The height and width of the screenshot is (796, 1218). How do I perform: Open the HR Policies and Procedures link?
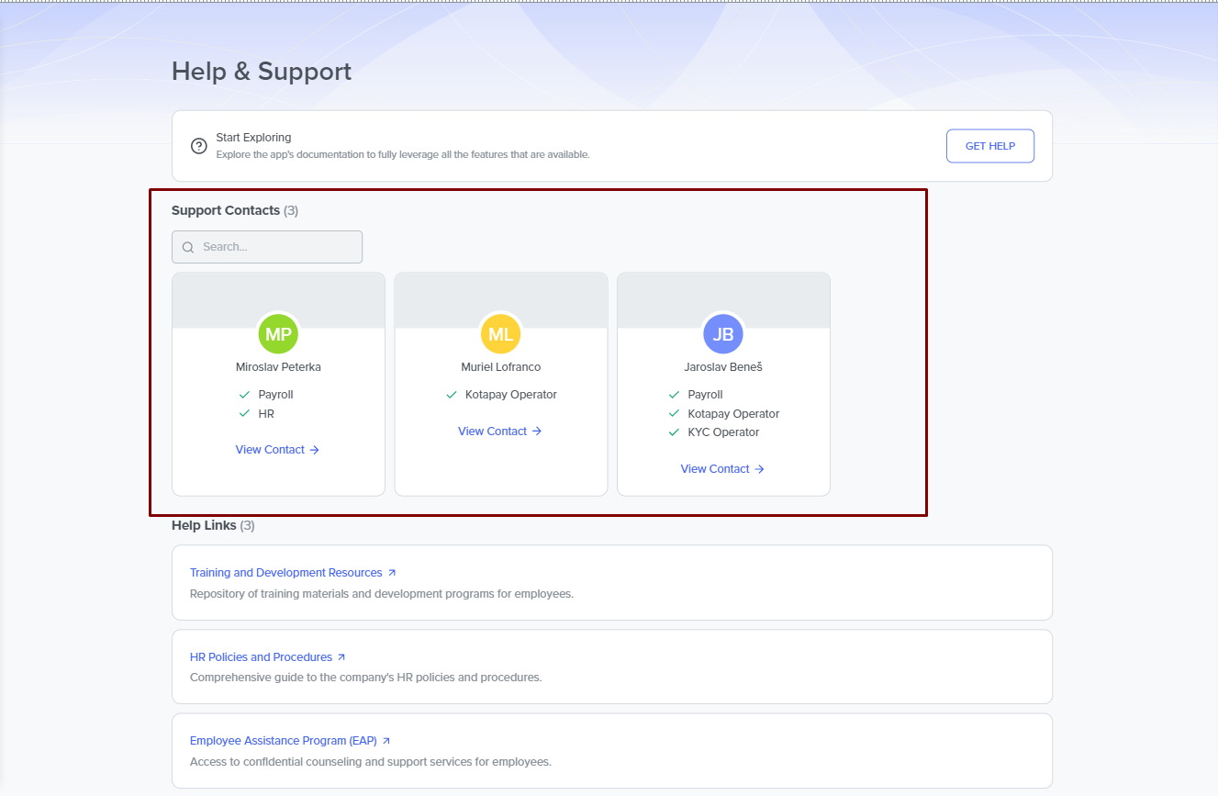point(261,657)
